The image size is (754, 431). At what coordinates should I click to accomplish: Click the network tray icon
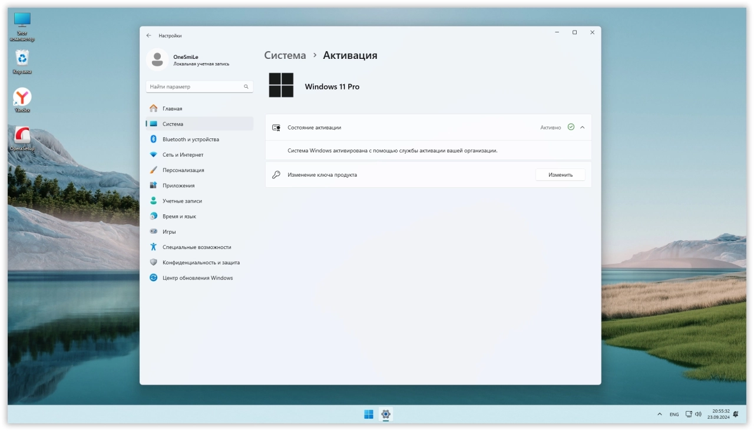(689, 415)
